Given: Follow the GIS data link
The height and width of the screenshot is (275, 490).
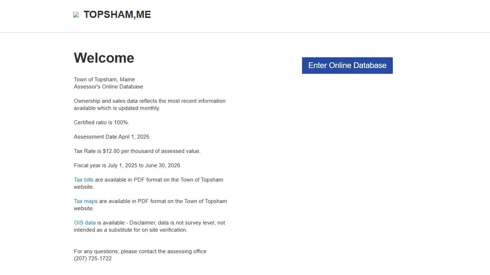Looking at the screenshot, I should (x=85, y=223).
